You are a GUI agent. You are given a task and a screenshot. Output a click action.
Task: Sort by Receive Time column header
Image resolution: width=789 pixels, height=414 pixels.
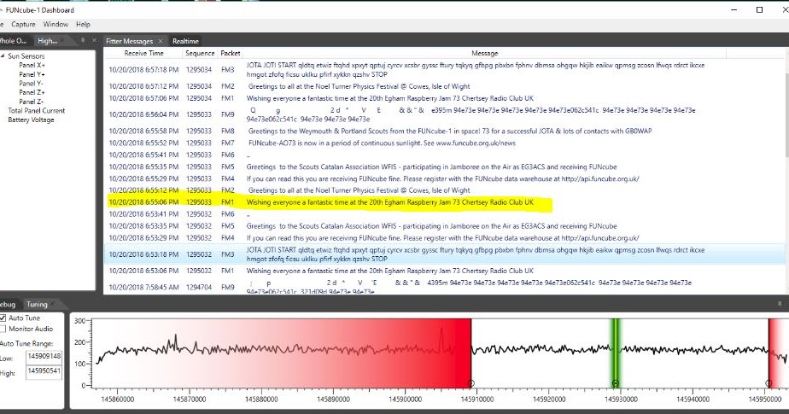click(144, 53)
